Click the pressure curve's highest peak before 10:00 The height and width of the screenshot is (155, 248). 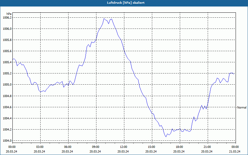coord(104,19)
